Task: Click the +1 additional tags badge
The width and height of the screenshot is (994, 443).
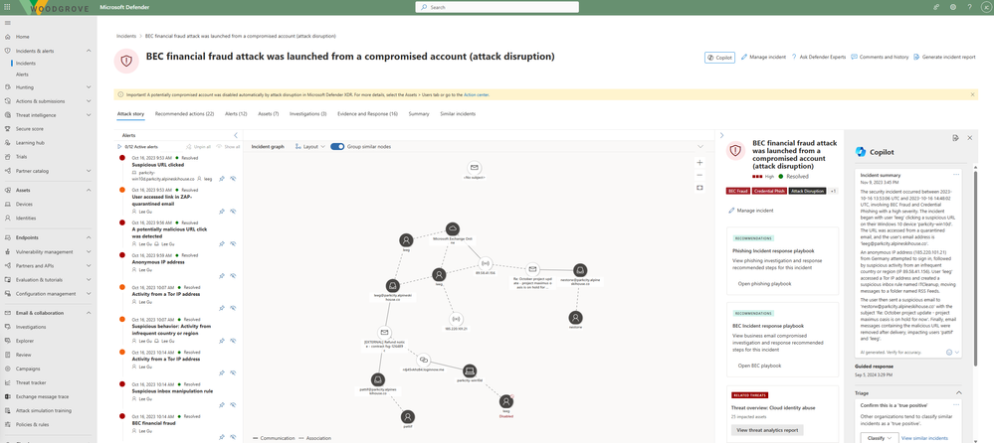Action: coord(833,191)
